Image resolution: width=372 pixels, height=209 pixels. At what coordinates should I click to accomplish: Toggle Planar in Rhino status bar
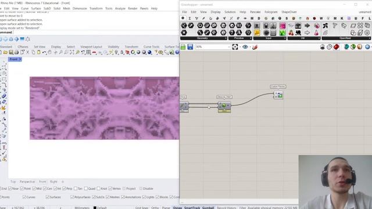coord(166,208)
